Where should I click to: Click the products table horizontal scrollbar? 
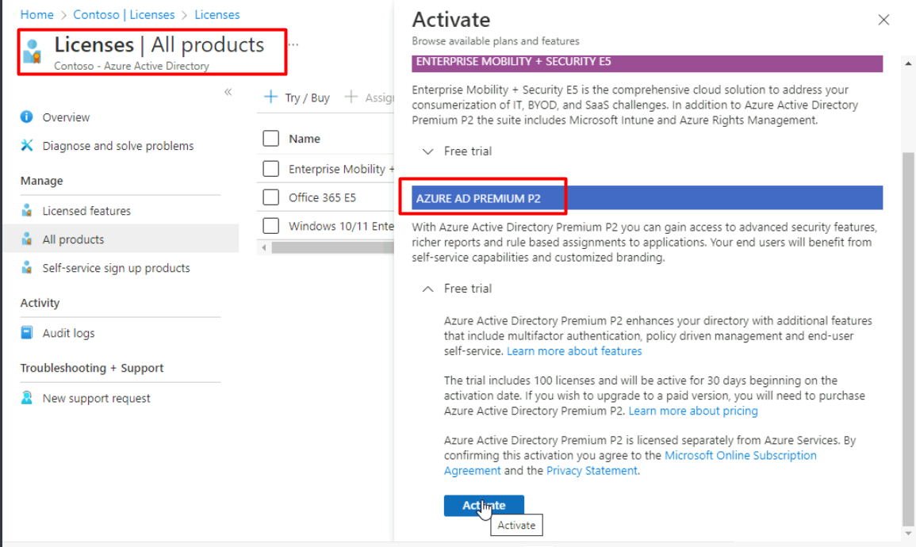333,247
